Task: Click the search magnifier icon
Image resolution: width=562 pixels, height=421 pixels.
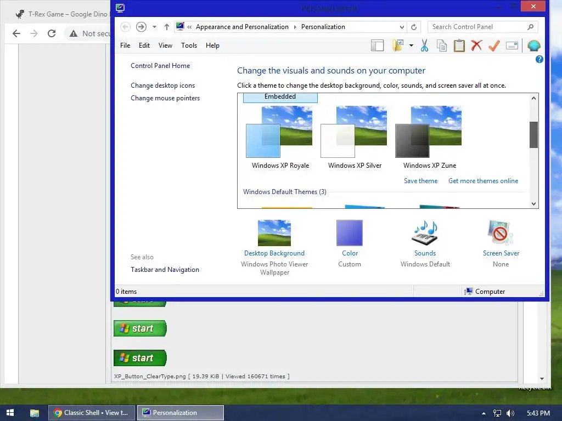Action: point(531,27)
